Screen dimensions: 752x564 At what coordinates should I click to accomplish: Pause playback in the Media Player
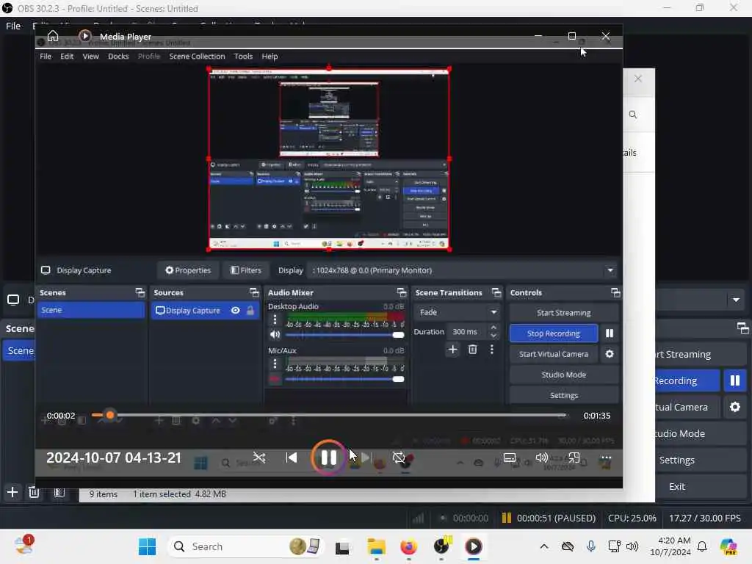coord(328,458)
